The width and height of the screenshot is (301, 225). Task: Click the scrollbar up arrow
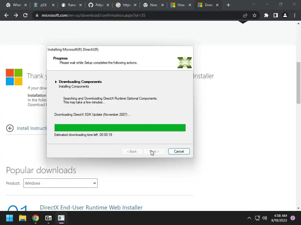coord(298,23)
